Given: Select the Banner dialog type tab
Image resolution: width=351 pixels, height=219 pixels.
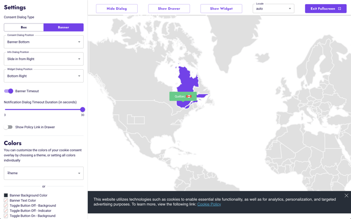Looking at the screenshot, I should pos(63,28).
